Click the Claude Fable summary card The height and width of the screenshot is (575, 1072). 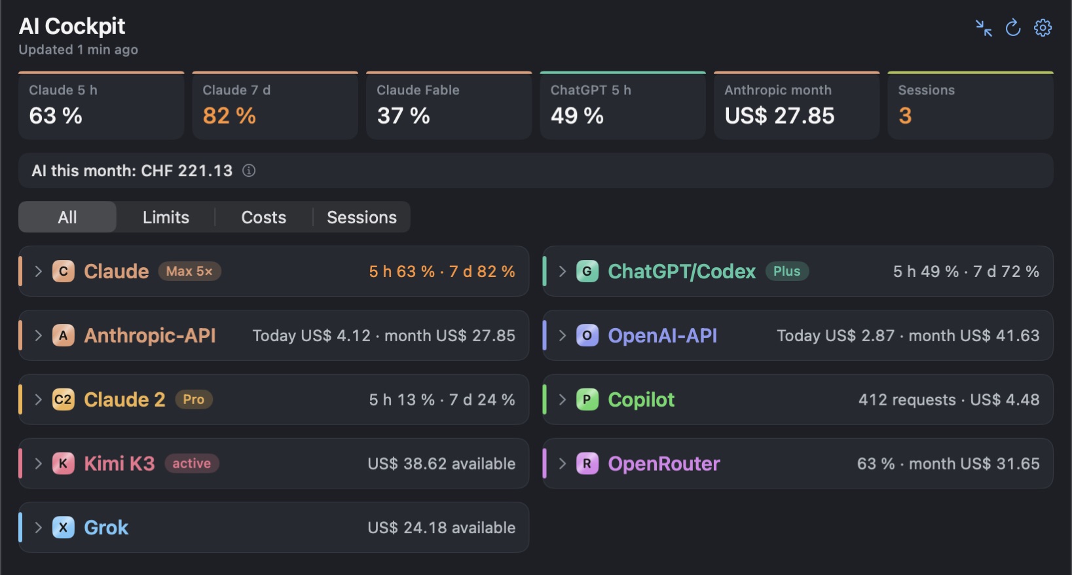[449, 105]
